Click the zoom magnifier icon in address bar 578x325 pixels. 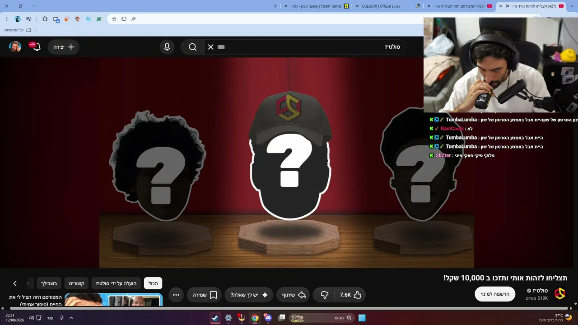[x=134, y=19]
